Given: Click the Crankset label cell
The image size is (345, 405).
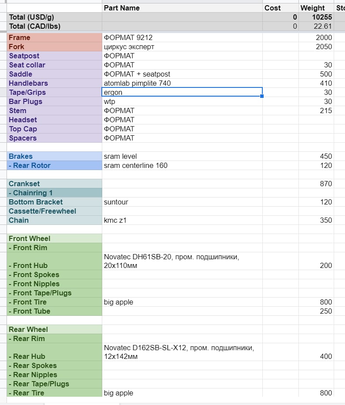Looking at the screenshot, I should point(54,184).
